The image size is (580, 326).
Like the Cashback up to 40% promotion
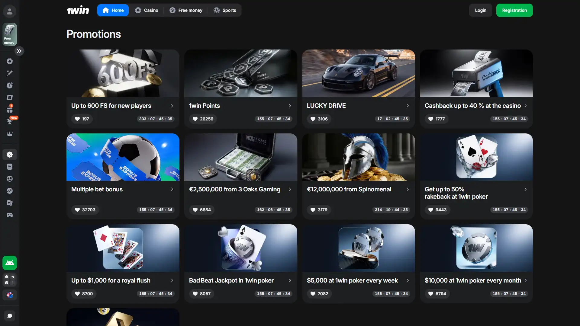tap(437, 119)
